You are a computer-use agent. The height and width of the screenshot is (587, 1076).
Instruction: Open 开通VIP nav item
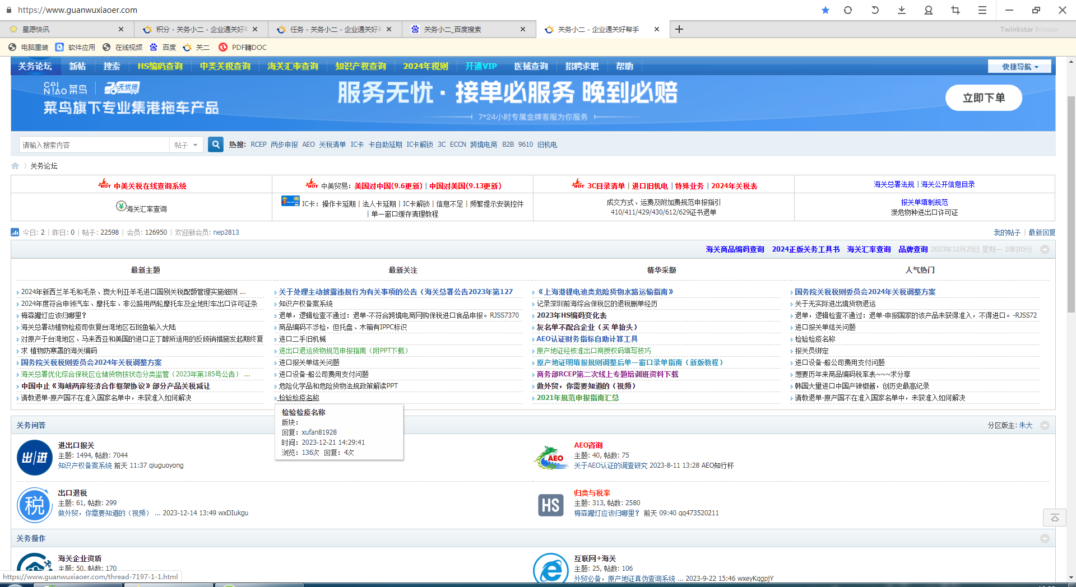pos(481,66)
